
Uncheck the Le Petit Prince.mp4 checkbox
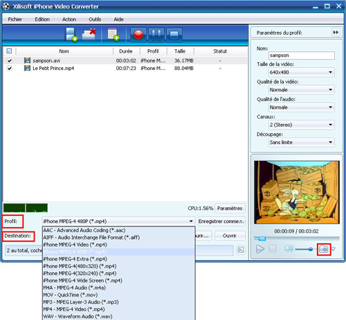9,69
